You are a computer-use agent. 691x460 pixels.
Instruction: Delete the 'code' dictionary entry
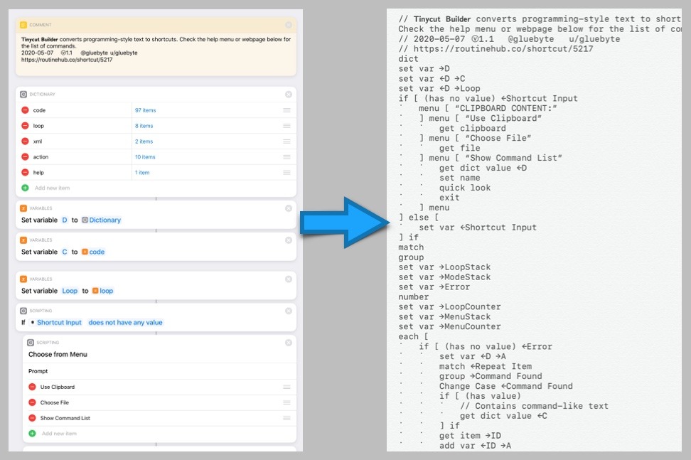coord(25,110)
